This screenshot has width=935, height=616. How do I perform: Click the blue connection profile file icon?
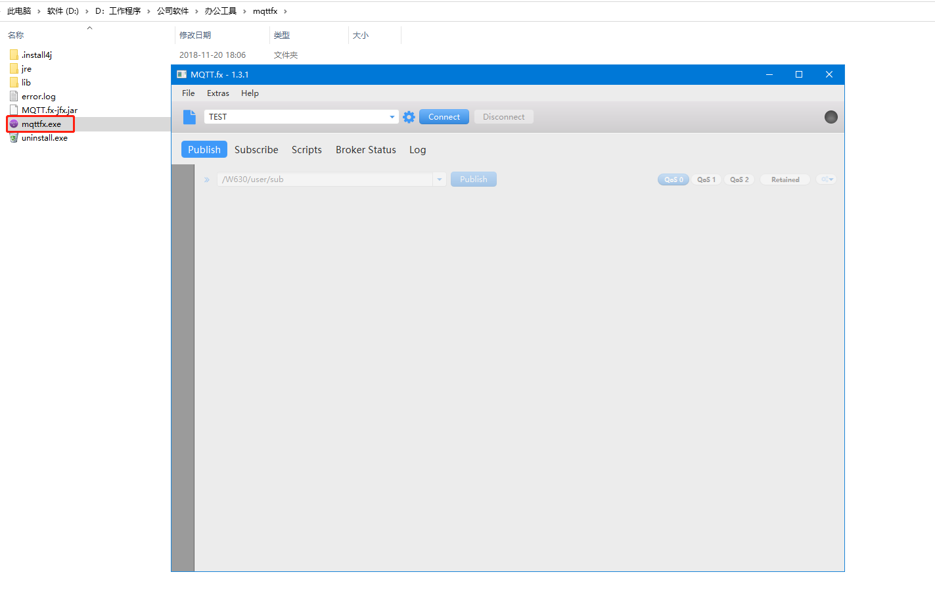189,117
